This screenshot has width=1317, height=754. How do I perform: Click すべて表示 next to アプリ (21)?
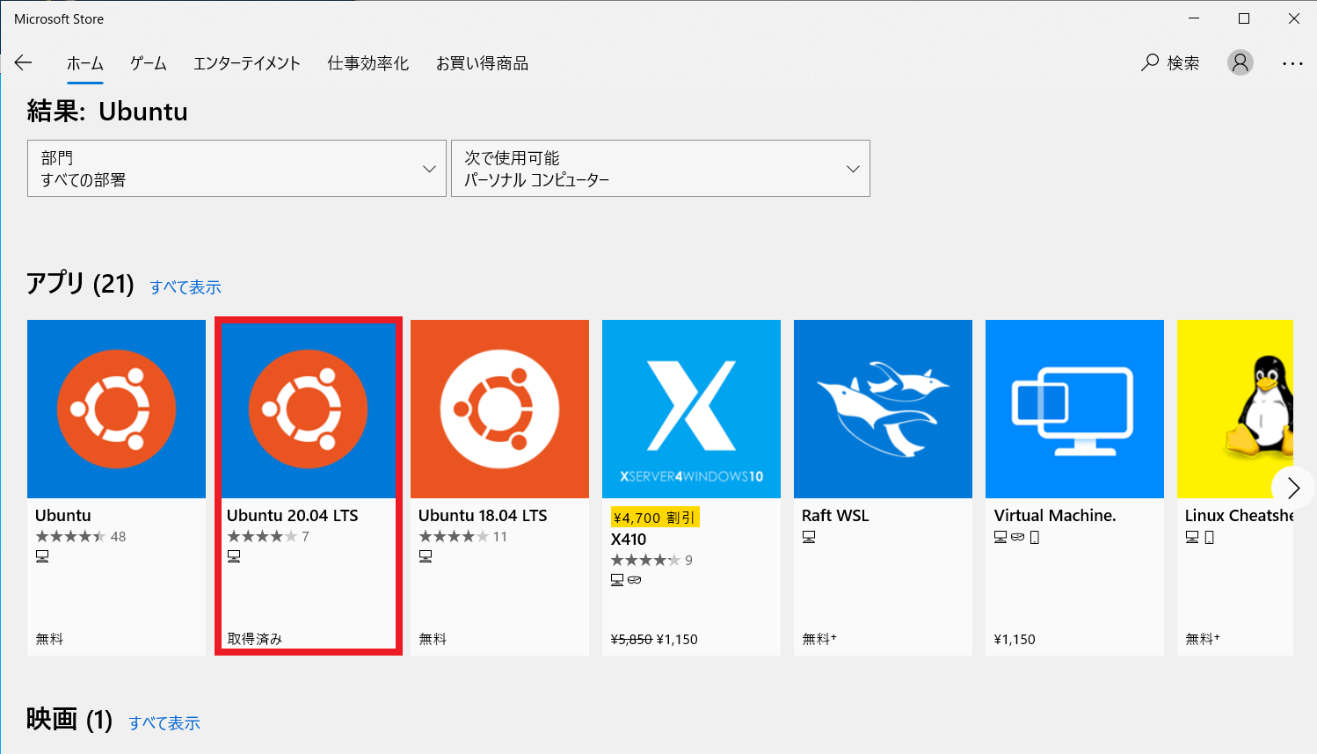point(186,286)
